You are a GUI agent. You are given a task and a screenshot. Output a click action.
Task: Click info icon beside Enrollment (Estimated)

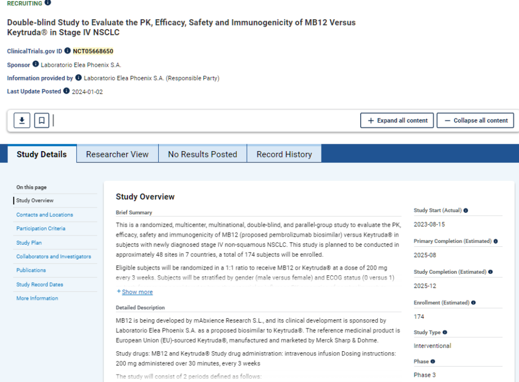point(473,303)
